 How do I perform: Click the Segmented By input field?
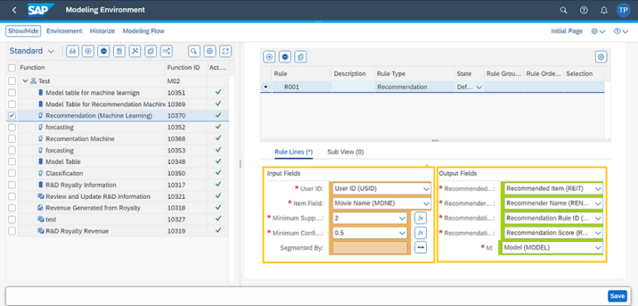tap(370, 248)
